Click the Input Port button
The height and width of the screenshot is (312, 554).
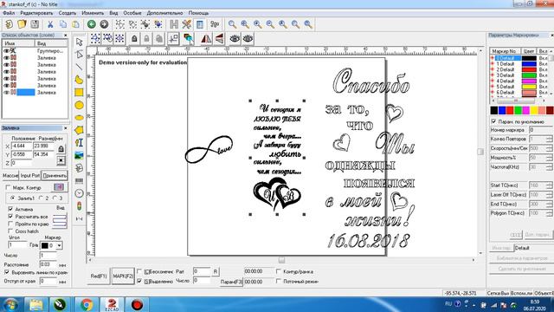pyautogui.click(x=30, y=175)
